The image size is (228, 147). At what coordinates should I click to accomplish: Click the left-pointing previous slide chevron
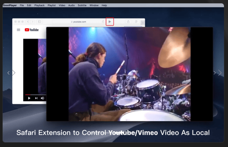coord(8,73)
